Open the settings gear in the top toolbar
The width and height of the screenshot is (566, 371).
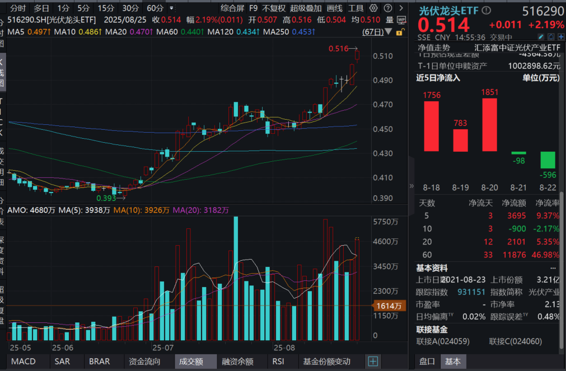pyautogui.click(x=373, y=8)
